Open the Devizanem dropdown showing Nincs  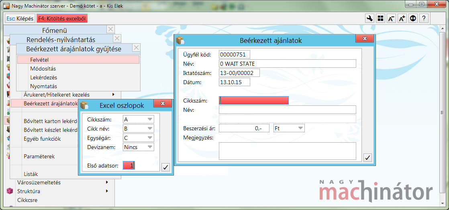(150, 147)
